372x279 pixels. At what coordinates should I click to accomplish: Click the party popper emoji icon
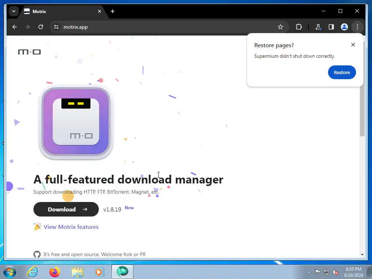click(x=37, y=227)
